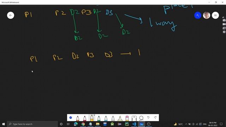Open File Explorer from the taskbar
Screen dimensions: 226x127
coord(97,124)
